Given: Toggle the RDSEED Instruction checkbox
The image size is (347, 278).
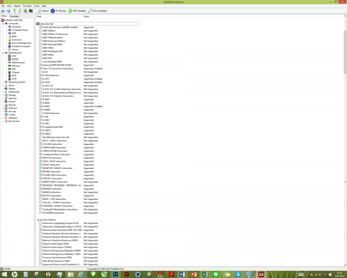Looking at the screenshot, I should (40, 192).
